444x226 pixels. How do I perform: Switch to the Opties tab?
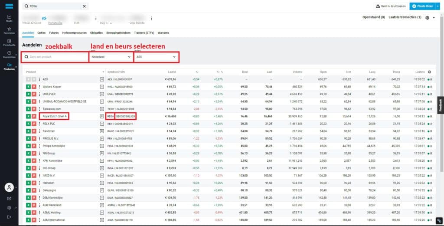point(41,33)
